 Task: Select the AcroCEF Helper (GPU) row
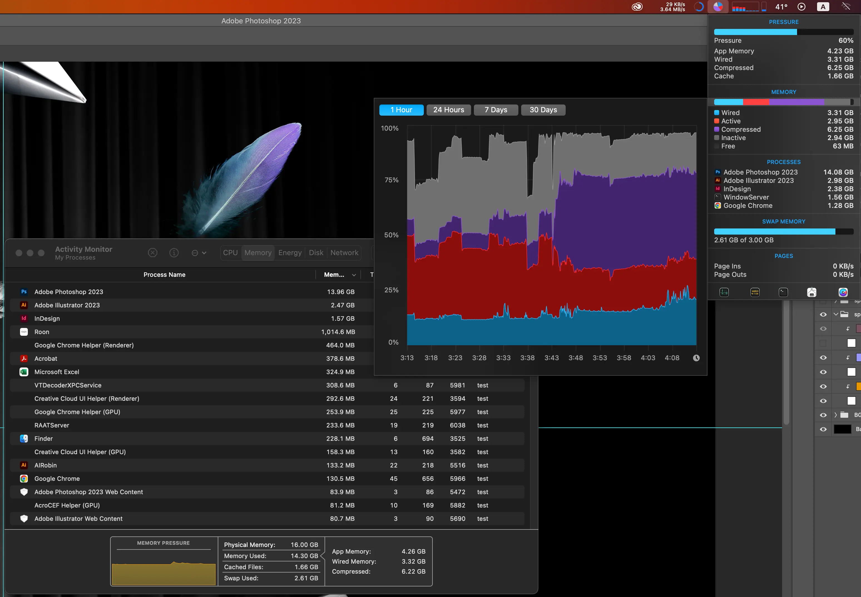click(x=267, y=505)
